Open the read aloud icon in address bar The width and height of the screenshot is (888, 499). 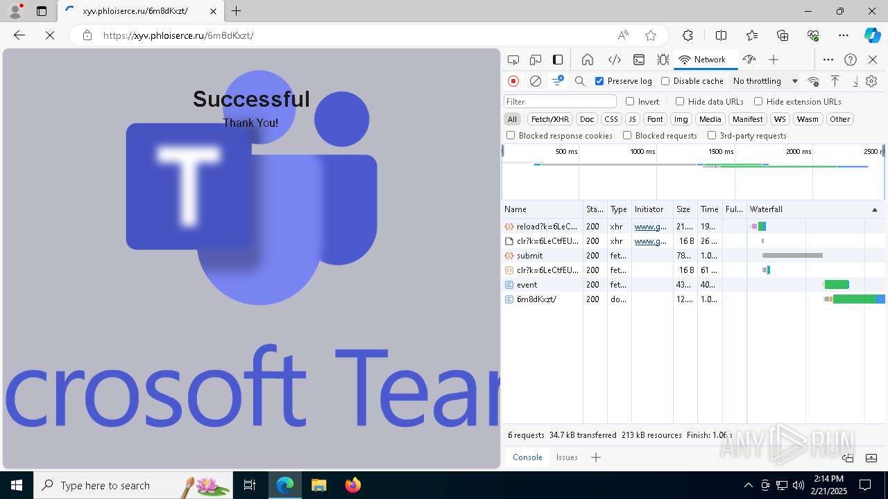(623, 35)
